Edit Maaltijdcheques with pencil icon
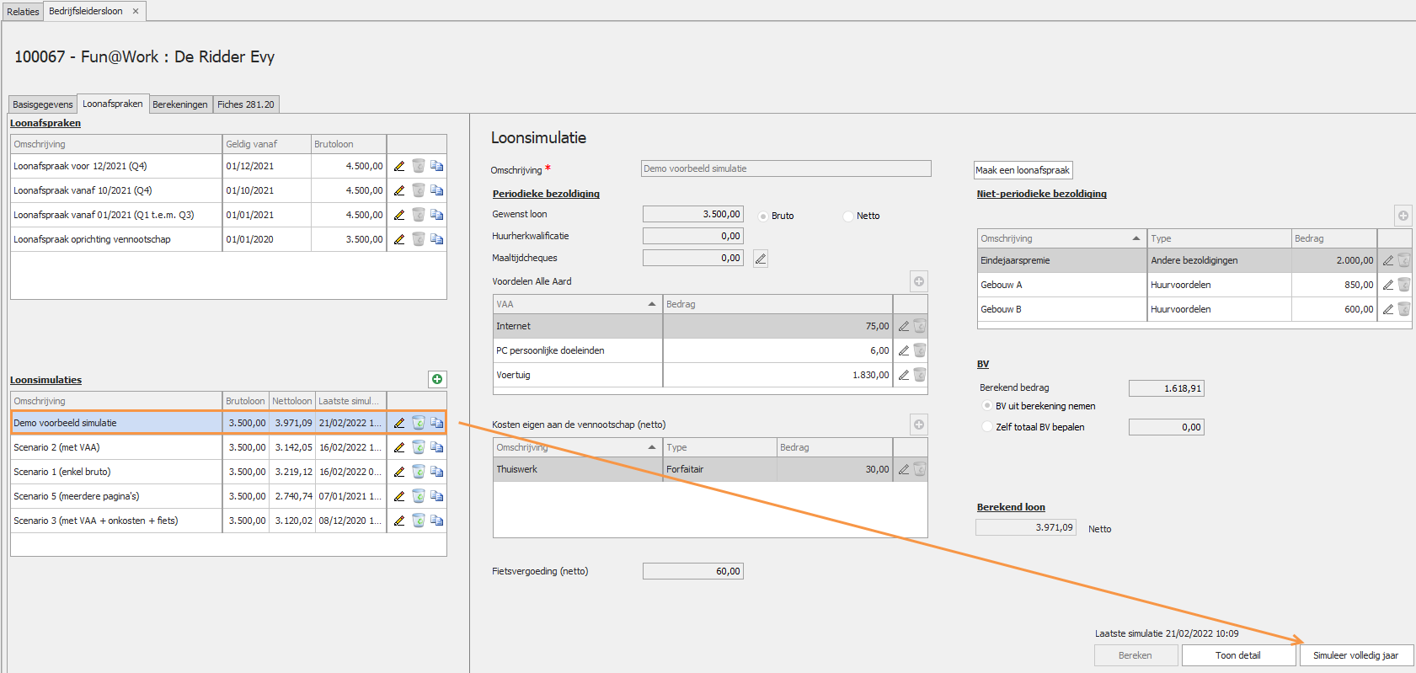1416x673 pixels. point(761,259)
